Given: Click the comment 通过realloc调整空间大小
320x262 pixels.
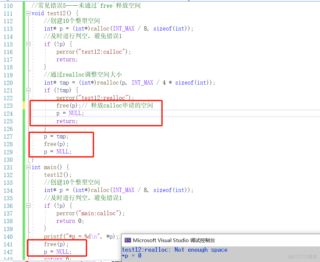Looking at the screenshot, I should 83,74.
